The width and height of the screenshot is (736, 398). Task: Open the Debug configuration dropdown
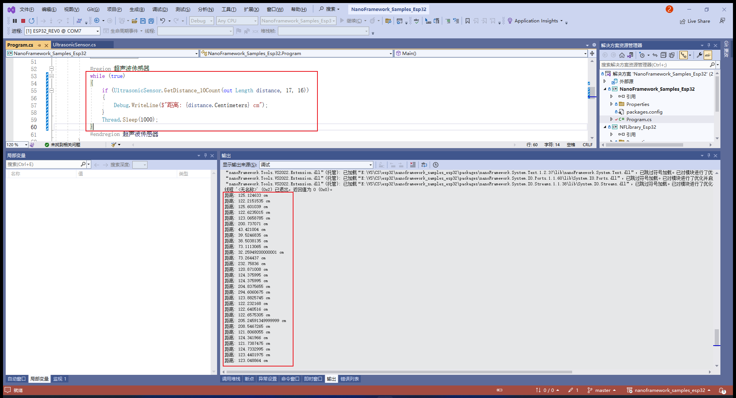[201, 21]
